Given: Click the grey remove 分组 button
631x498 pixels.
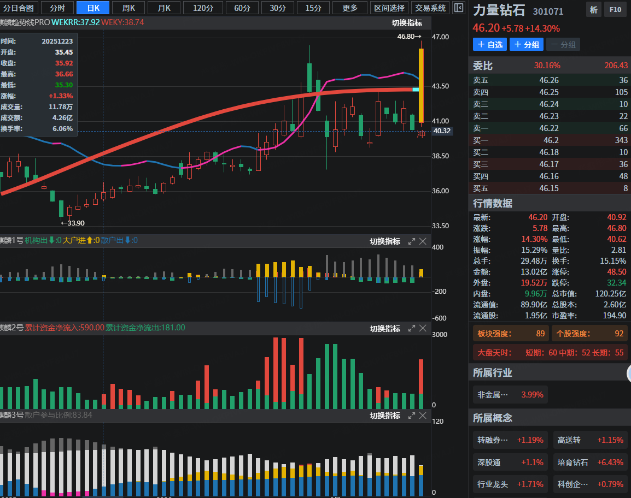Looking at the screenshot, I should [x=563, y=45].
